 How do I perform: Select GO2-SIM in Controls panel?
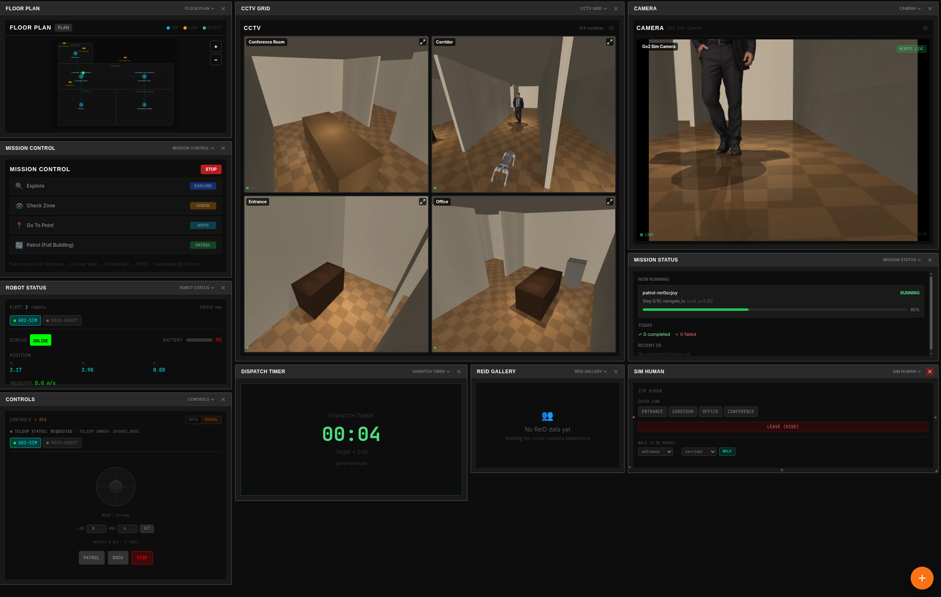[25, 443]
